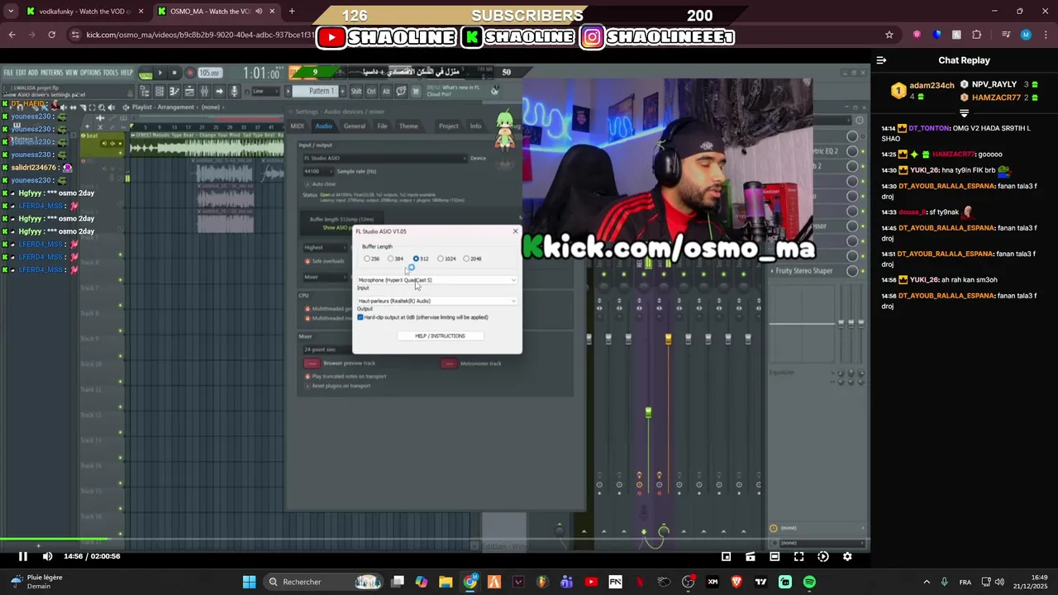Viewport: 1058px width, 595px height.
Task: Click the FL Studio record button
Action: (x=189, y=73)
